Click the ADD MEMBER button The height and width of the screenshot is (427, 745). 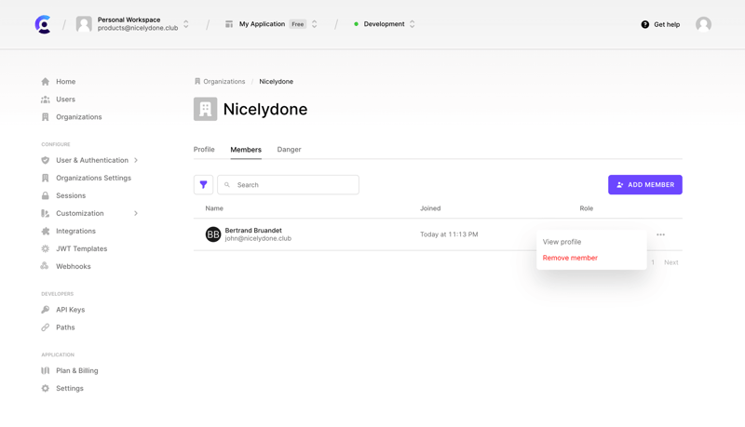(644, 184)
